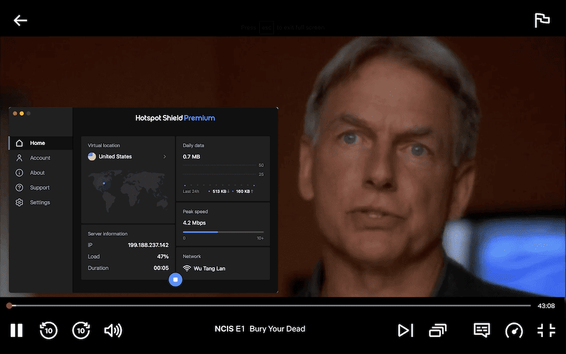This screenshot has width=566, height=354.
Task: Click the video progress scrubber handle
Action: [9, 306]
